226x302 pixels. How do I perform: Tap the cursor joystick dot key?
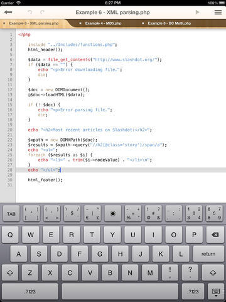[x=113, y=214]
